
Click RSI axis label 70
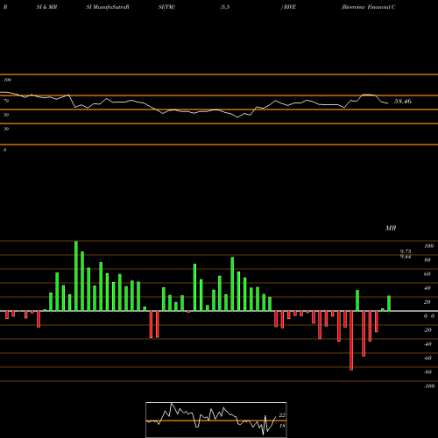[6, 101]
